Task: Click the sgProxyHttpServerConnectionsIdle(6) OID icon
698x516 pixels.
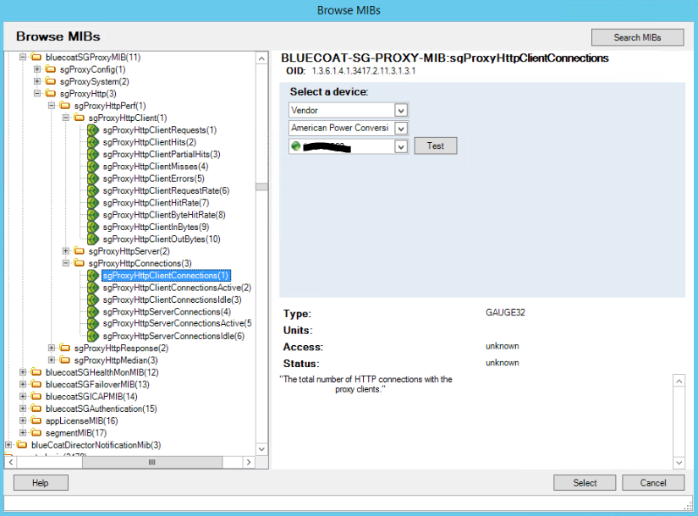Action: click(x=92, y=336)
